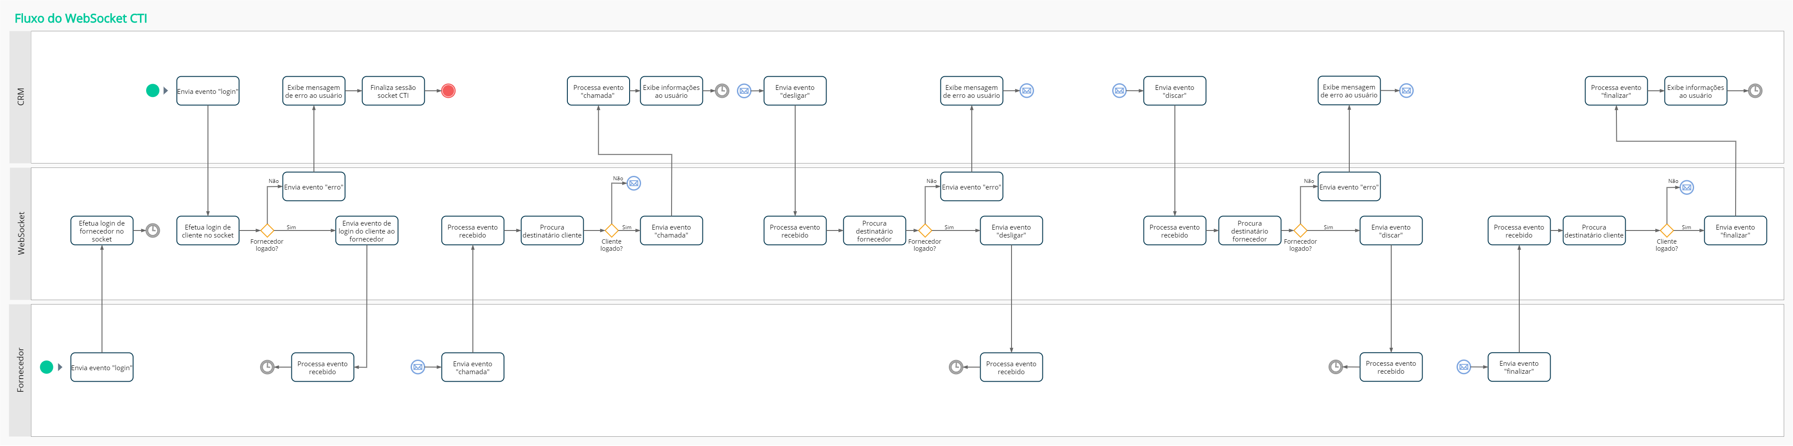Click the 'Efetua login de cliente no socket' task
The image size is (1793, 446).
[208, 230]
